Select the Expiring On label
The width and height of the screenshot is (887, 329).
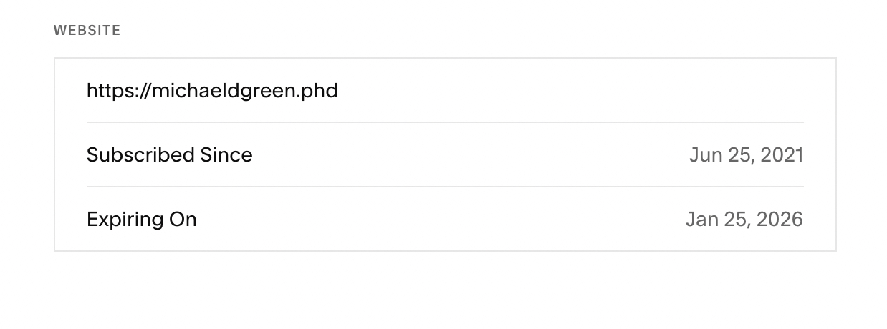click(141, 220)
